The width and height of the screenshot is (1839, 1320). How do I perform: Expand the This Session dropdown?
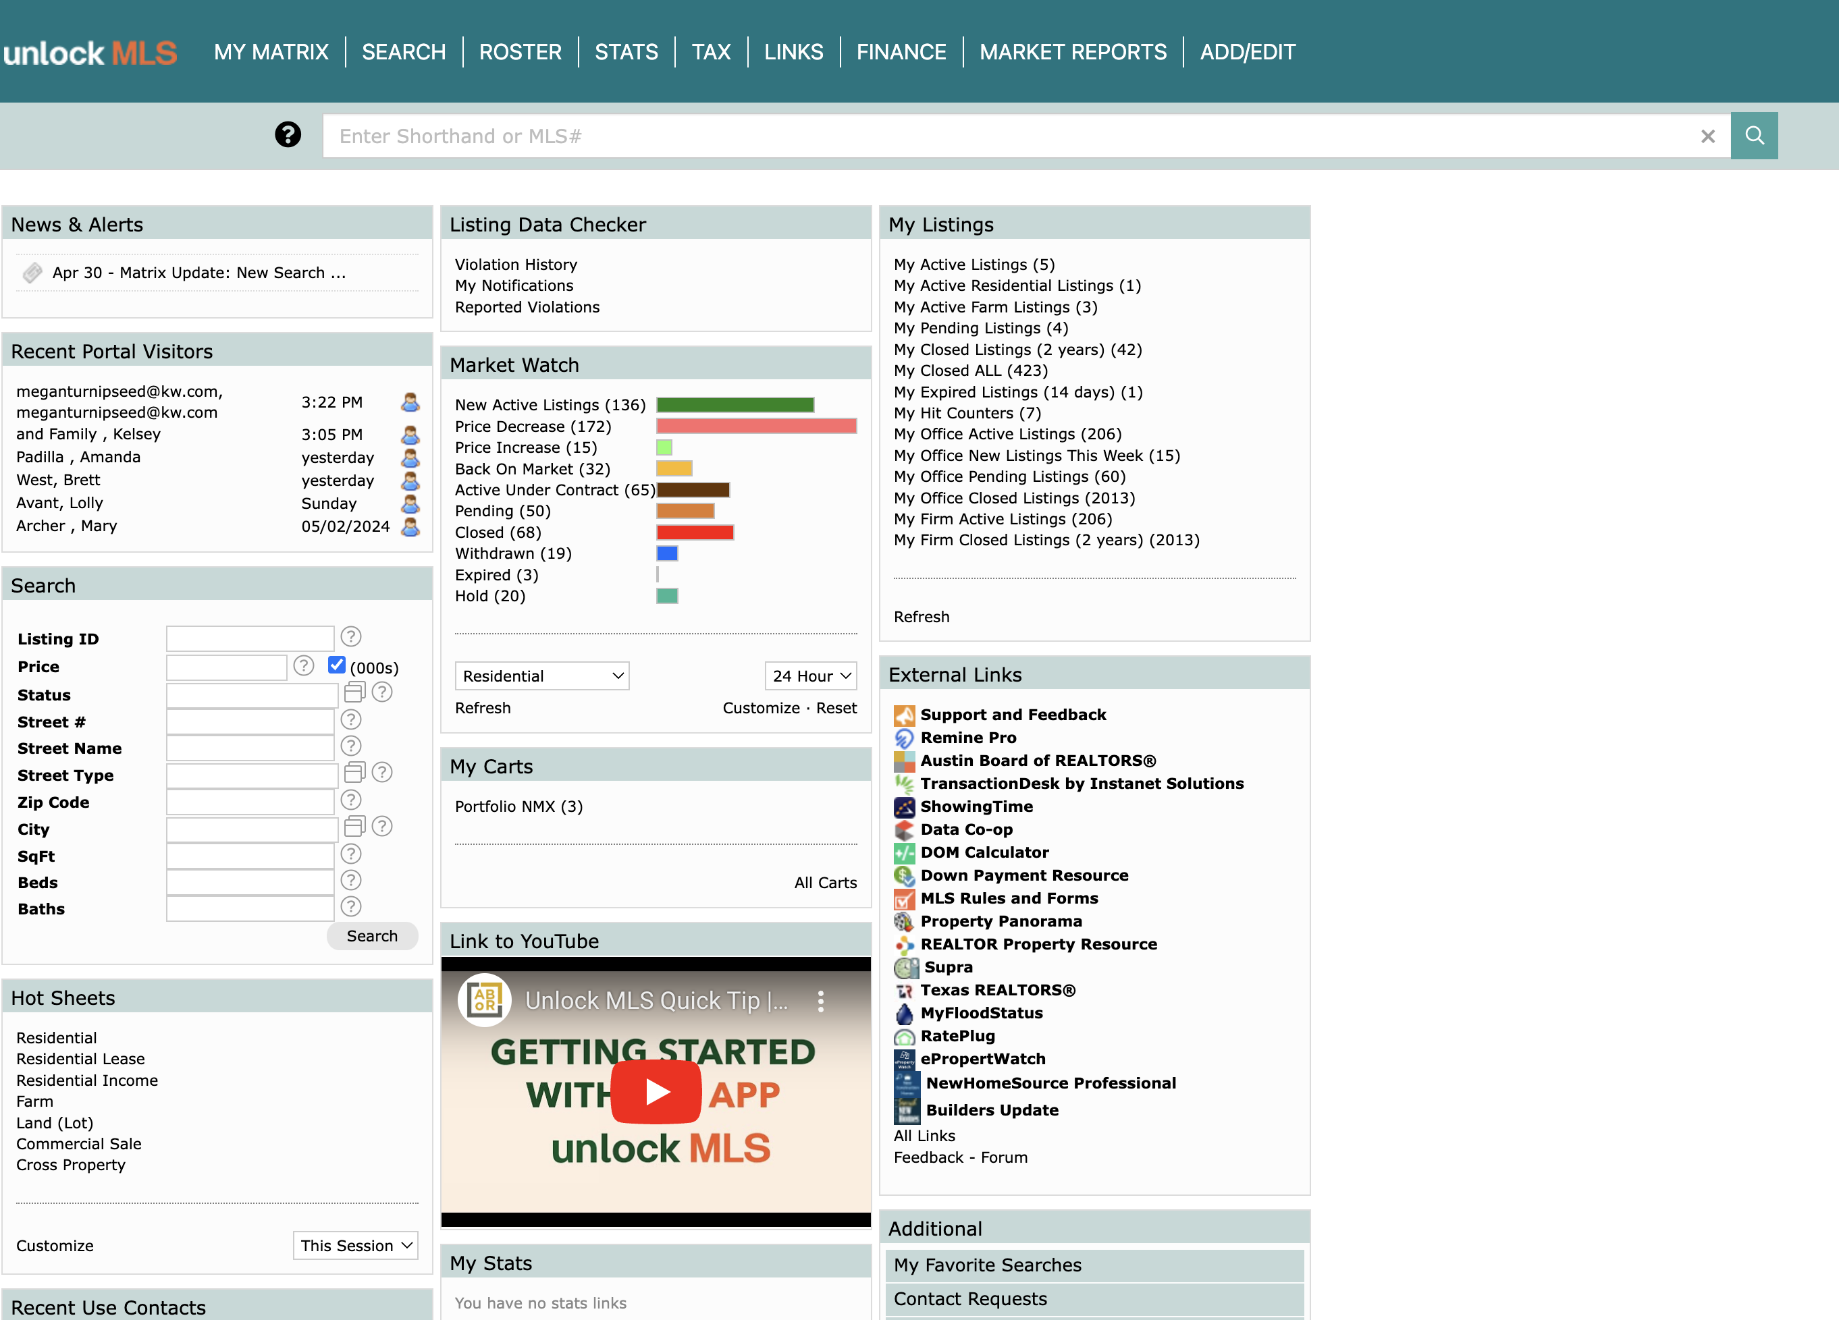[x=355, y=1246]
